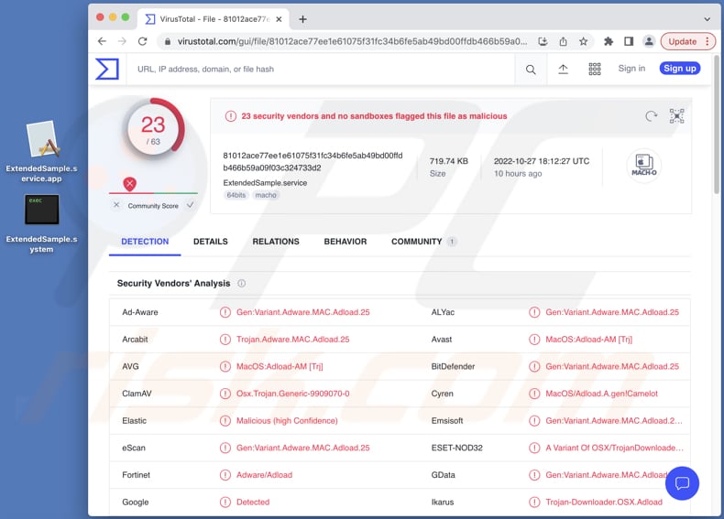Expand the tab search chevron

coord(707,19)
